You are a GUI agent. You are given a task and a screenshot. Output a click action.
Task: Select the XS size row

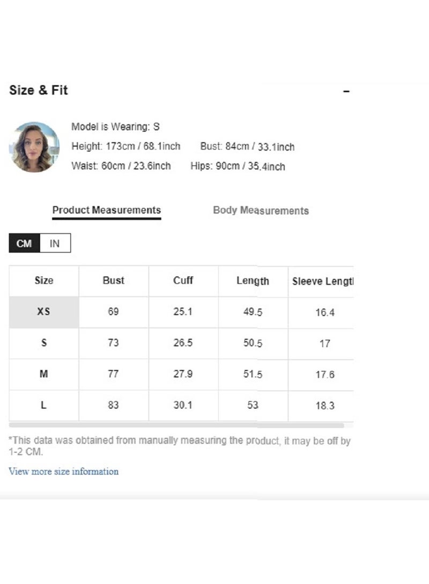[x=44, y=312]
